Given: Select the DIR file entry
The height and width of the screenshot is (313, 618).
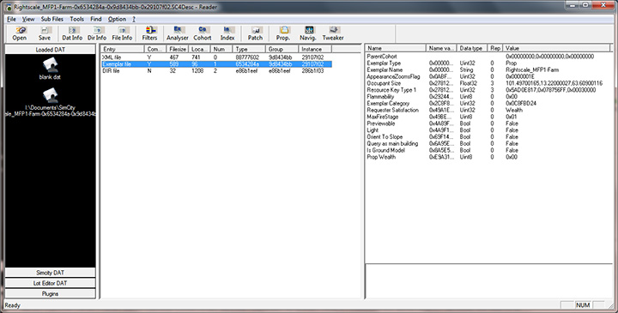Looking at the screenshot, I should pyautogui.click(x=216, y=71).
